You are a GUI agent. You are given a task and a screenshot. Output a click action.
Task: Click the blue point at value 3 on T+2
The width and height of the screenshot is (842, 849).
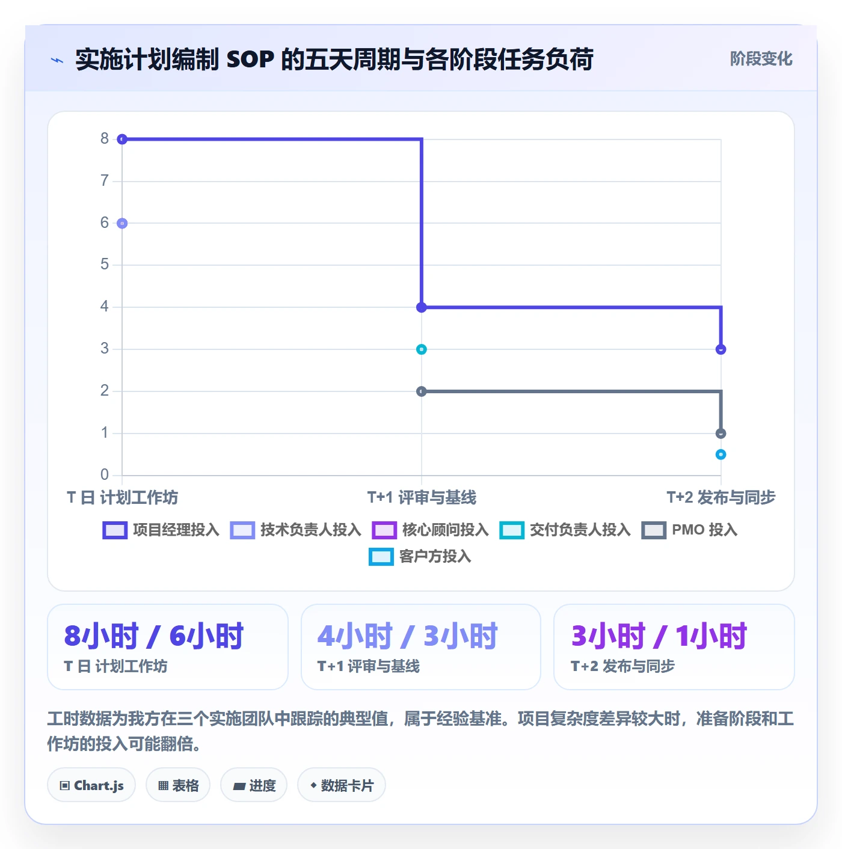(721, 349)
